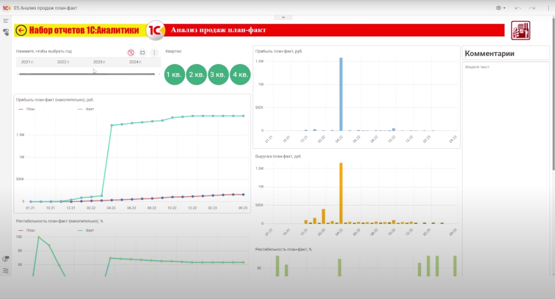Screen dimensions: 555x299
Task: Click the comment text input field
Action: [x=506, y=169]
